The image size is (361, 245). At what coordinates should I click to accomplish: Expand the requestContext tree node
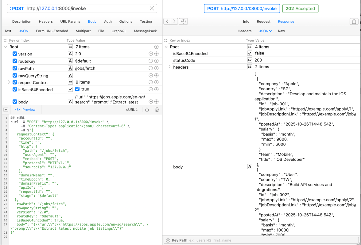click(9, 82)
